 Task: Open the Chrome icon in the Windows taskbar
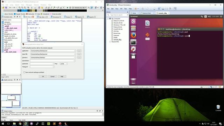pos(20,124)
